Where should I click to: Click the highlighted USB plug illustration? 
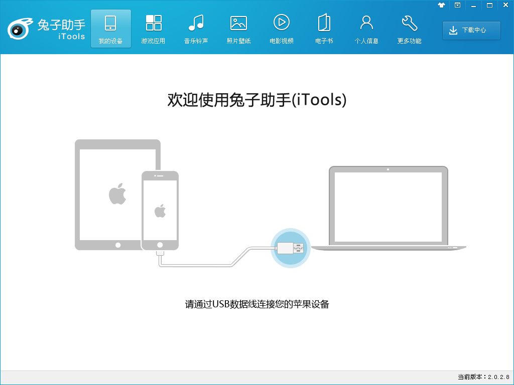(291, 248)
